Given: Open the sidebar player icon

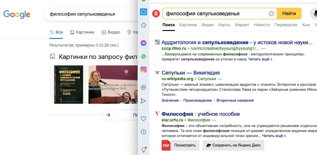Looking at the screenshot, I should pos(143,87).
